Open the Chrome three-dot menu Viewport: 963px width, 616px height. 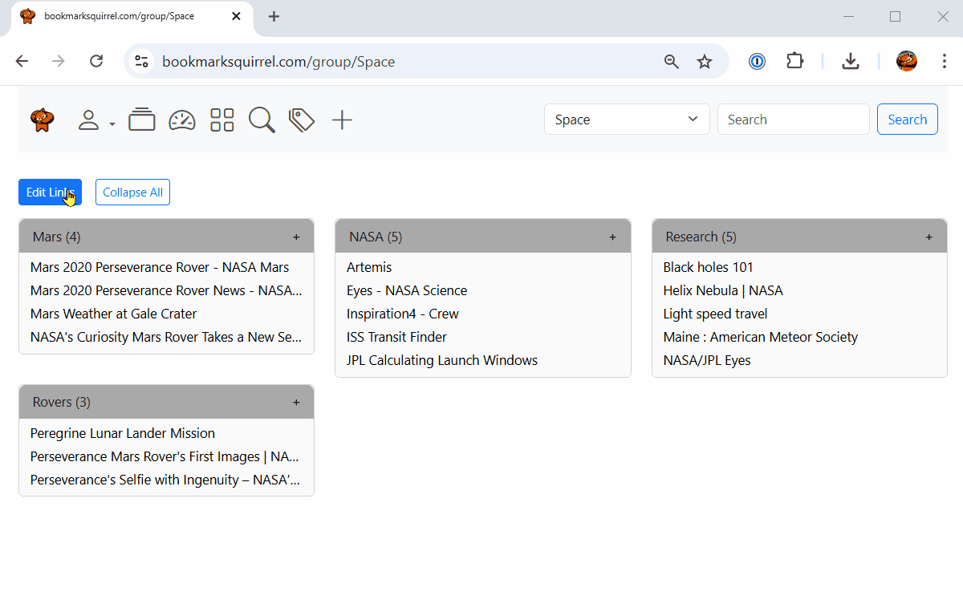[945, 62]
